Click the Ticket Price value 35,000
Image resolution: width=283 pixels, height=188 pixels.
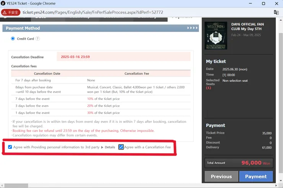[x=267, y=133]
